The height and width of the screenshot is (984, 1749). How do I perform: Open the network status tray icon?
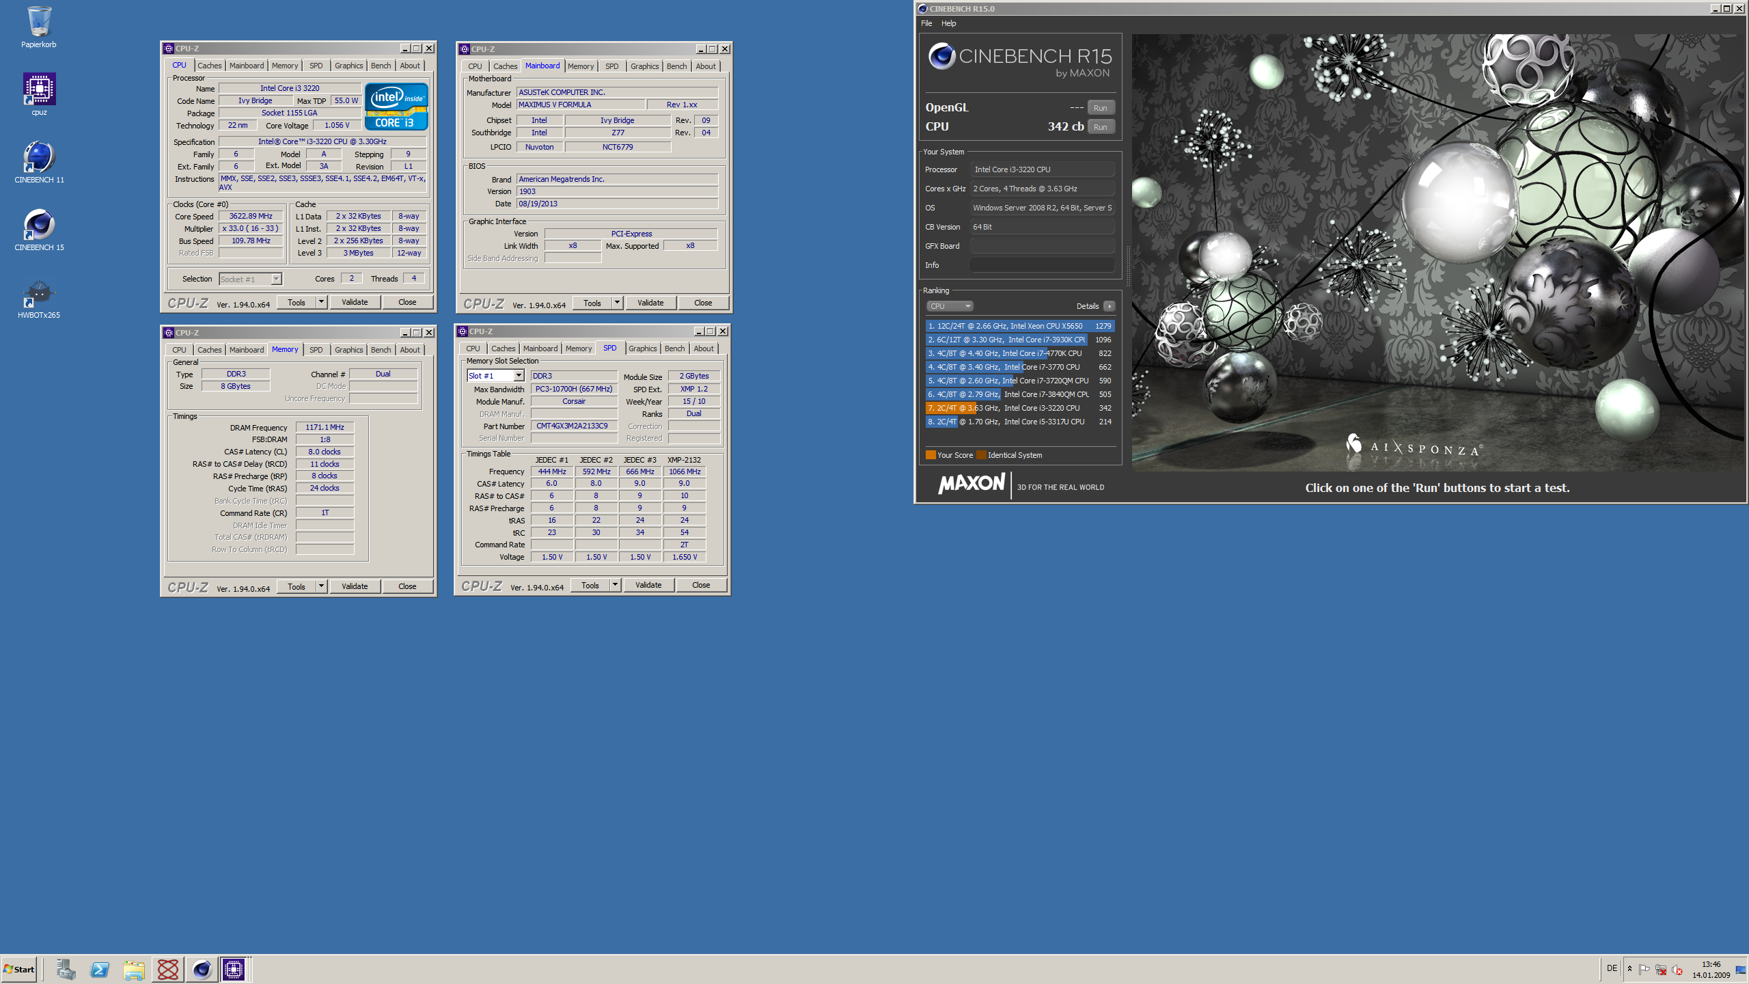pos(1661,969)
